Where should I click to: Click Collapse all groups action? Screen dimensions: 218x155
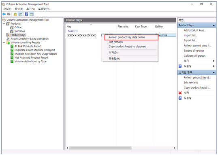(194, 56)
